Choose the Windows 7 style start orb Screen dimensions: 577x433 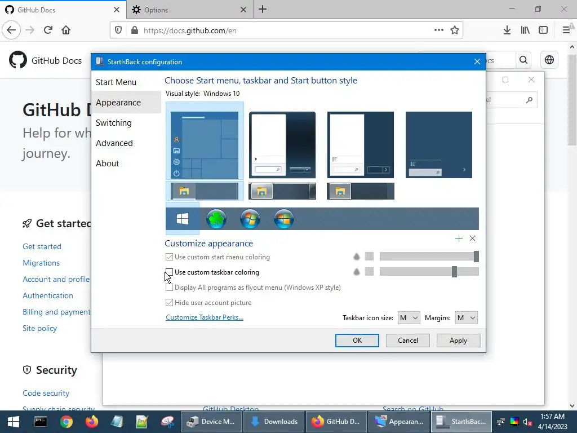(x=250, y=219)
